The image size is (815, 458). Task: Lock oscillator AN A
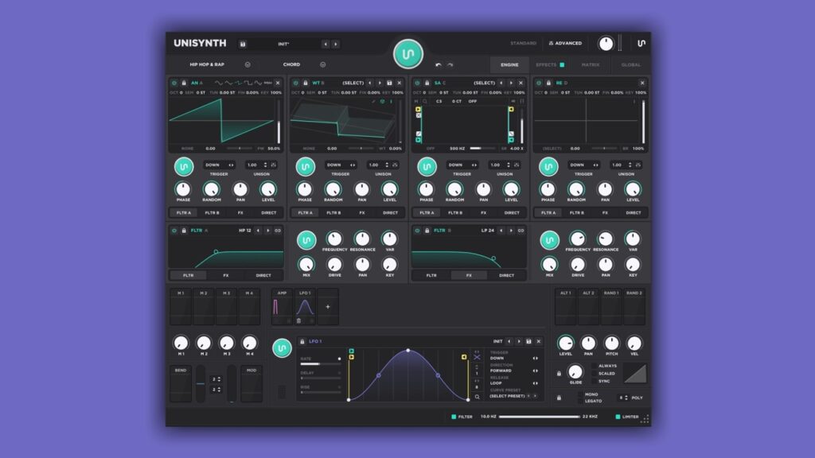tap(184, 83)
